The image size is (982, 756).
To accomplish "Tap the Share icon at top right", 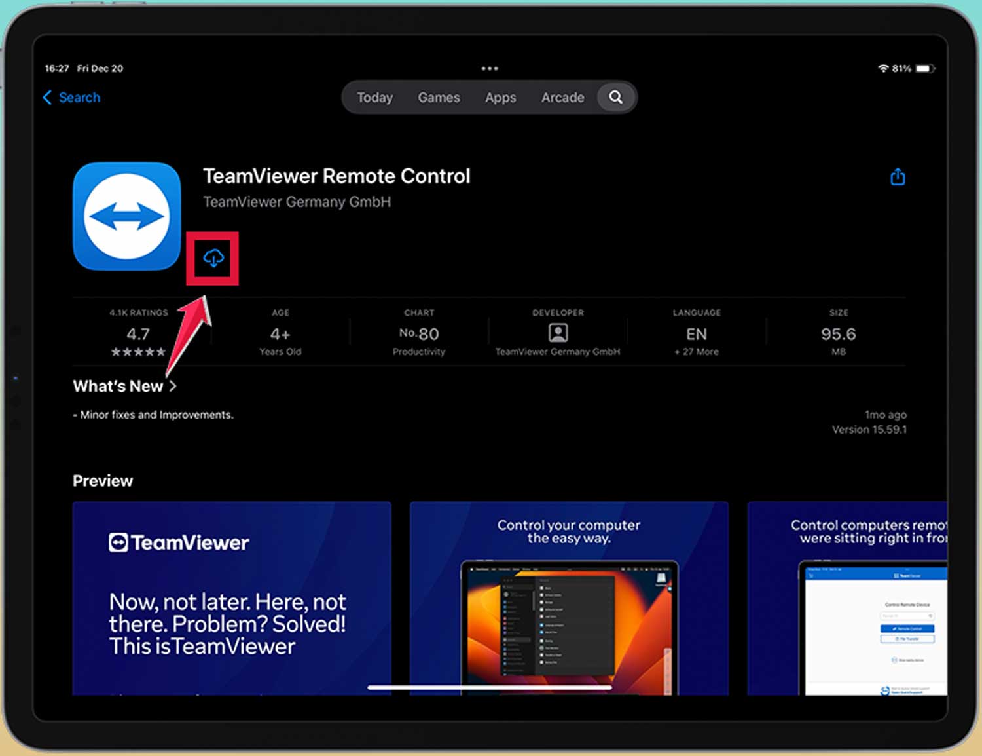I will tap(898, 176).
